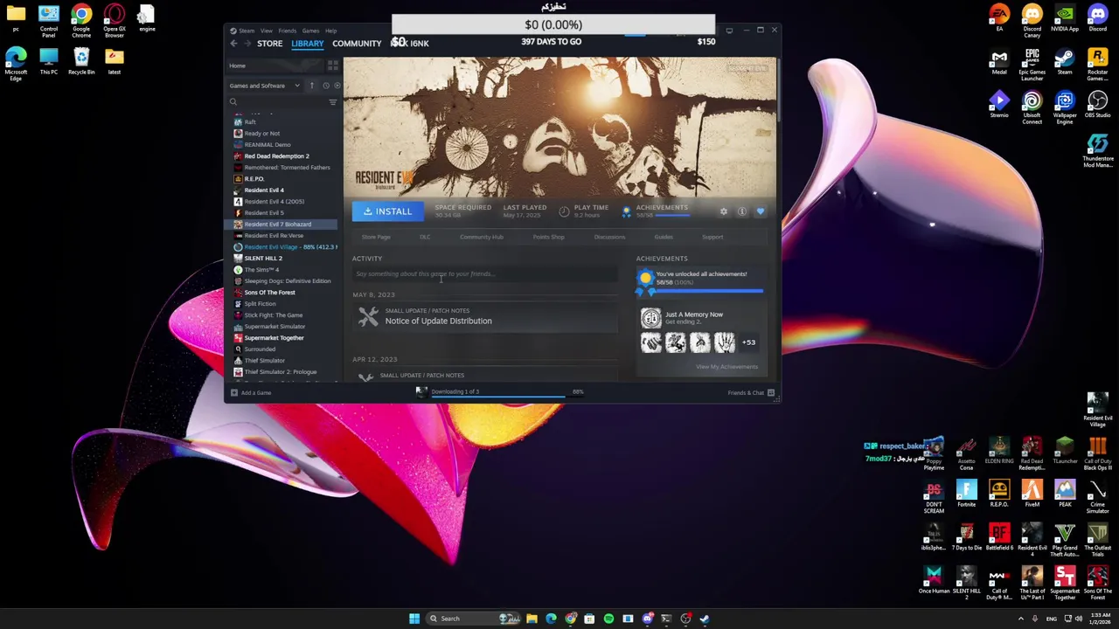Open Discord desktop shortcut
The height and width of the screenshot is (629, 1119).
(1097, 18)
